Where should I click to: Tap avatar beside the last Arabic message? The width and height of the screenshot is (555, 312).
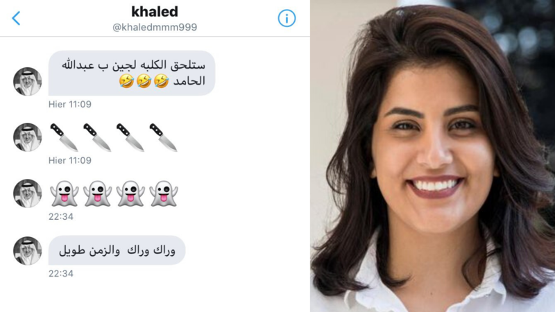point(28,250)
